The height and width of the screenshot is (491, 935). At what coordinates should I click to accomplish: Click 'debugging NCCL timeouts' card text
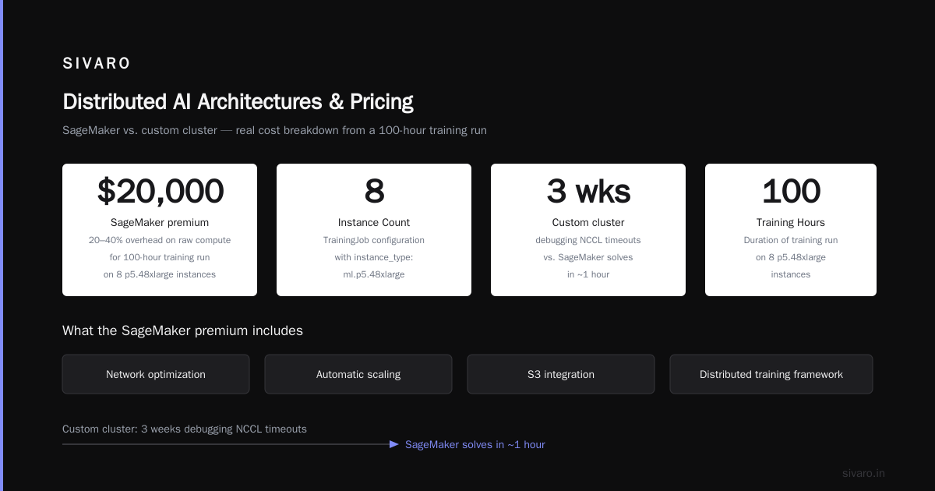(x=588, y=240)
